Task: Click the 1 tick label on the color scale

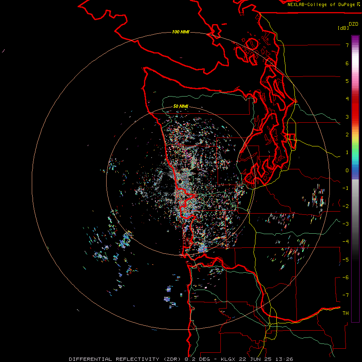Action: tap(347, 152)
